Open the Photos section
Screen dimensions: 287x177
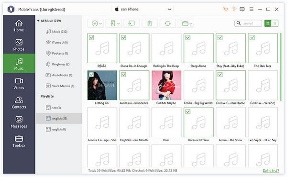click(x=19, y=45)
